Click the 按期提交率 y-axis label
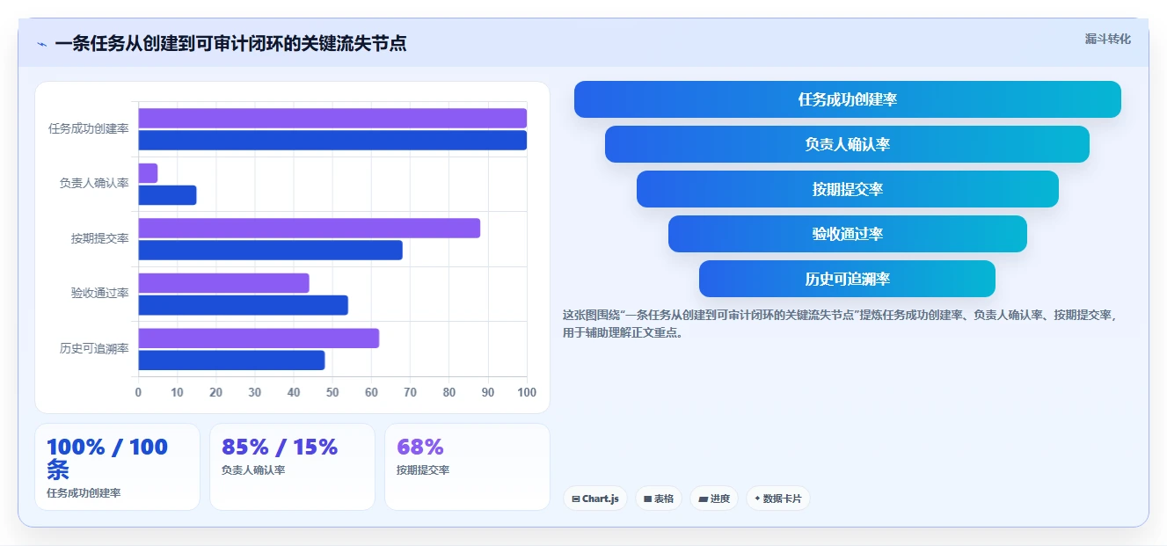Image resolution: width=1167 pixels, height=546 pixels. (100, 238)
